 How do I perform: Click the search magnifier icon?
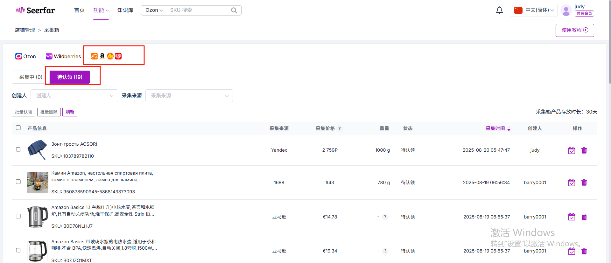pyautogui.click(x=234, y=10)
